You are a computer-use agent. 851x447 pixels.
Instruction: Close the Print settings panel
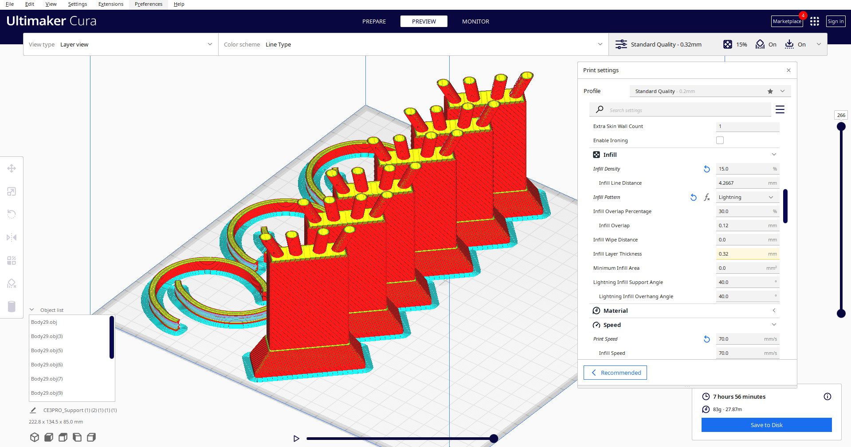coord(788,70)
